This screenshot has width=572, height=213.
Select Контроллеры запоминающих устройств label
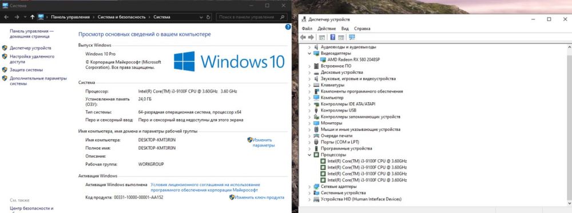click(x=360, y=117)
